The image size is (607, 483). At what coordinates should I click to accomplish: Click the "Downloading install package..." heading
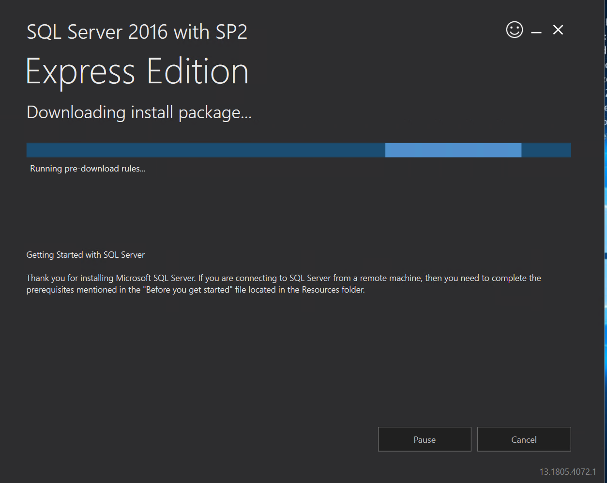coord(139,113)
